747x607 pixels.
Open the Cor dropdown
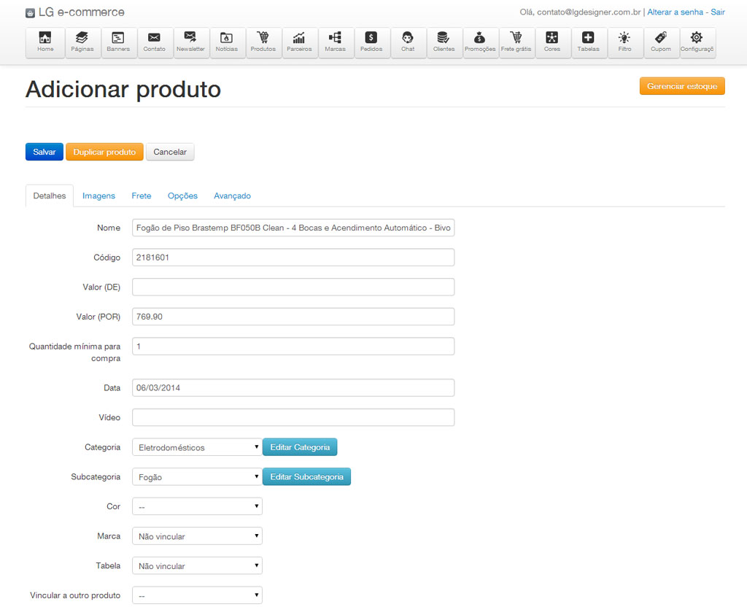pos(197,506)
